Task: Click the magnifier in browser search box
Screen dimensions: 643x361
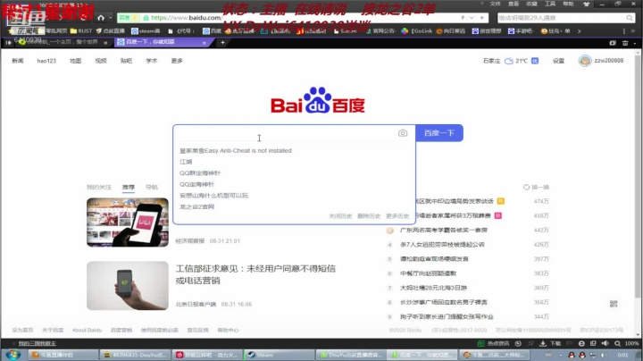Action: click(x=630, y=18)
